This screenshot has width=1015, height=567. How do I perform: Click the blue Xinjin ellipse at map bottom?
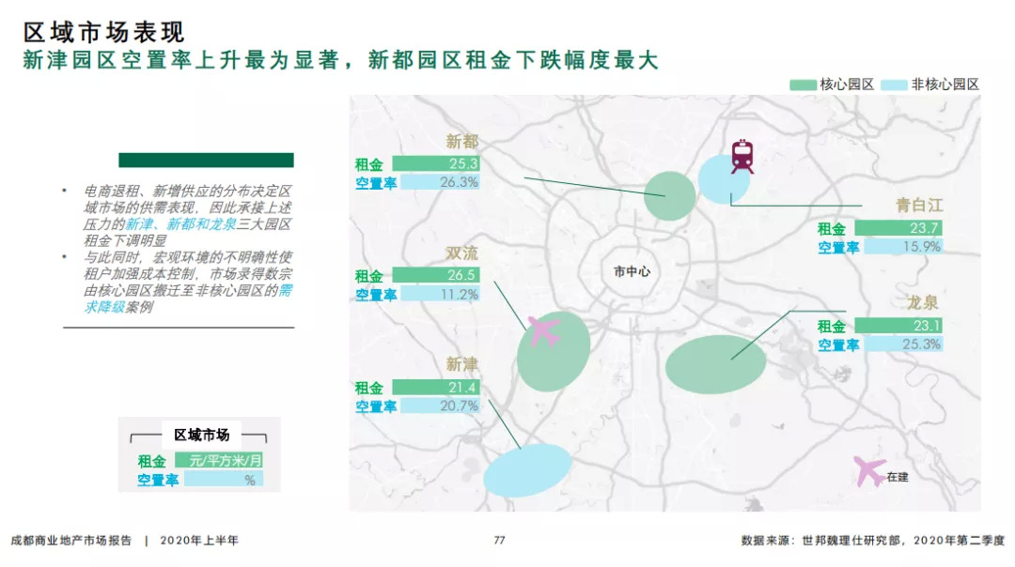click(527, 470)
